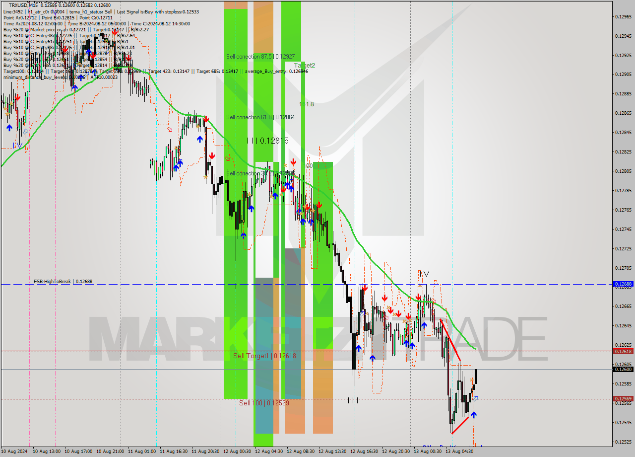This screenshot has width=635, height=457.
Task: Click the 10 Aug 2024 date label
Action: [14, 452]
